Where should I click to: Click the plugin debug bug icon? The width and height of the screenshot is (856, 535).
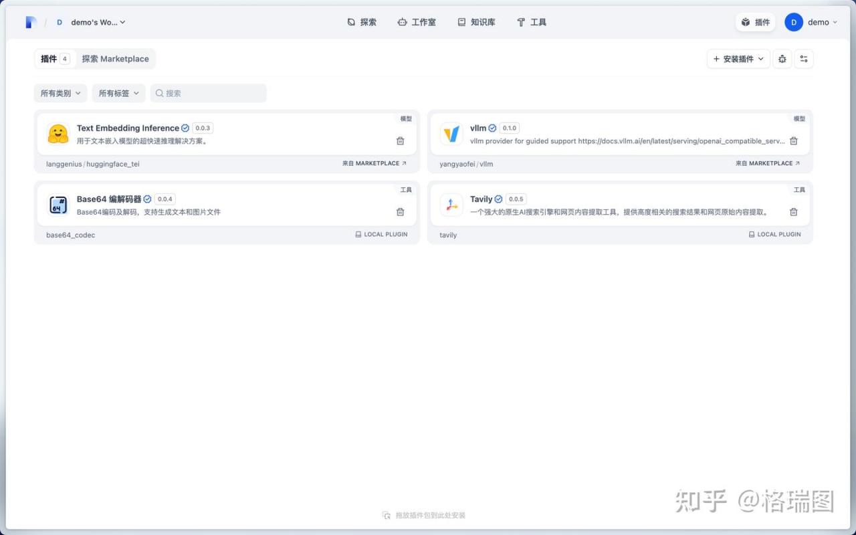point(782,59)
